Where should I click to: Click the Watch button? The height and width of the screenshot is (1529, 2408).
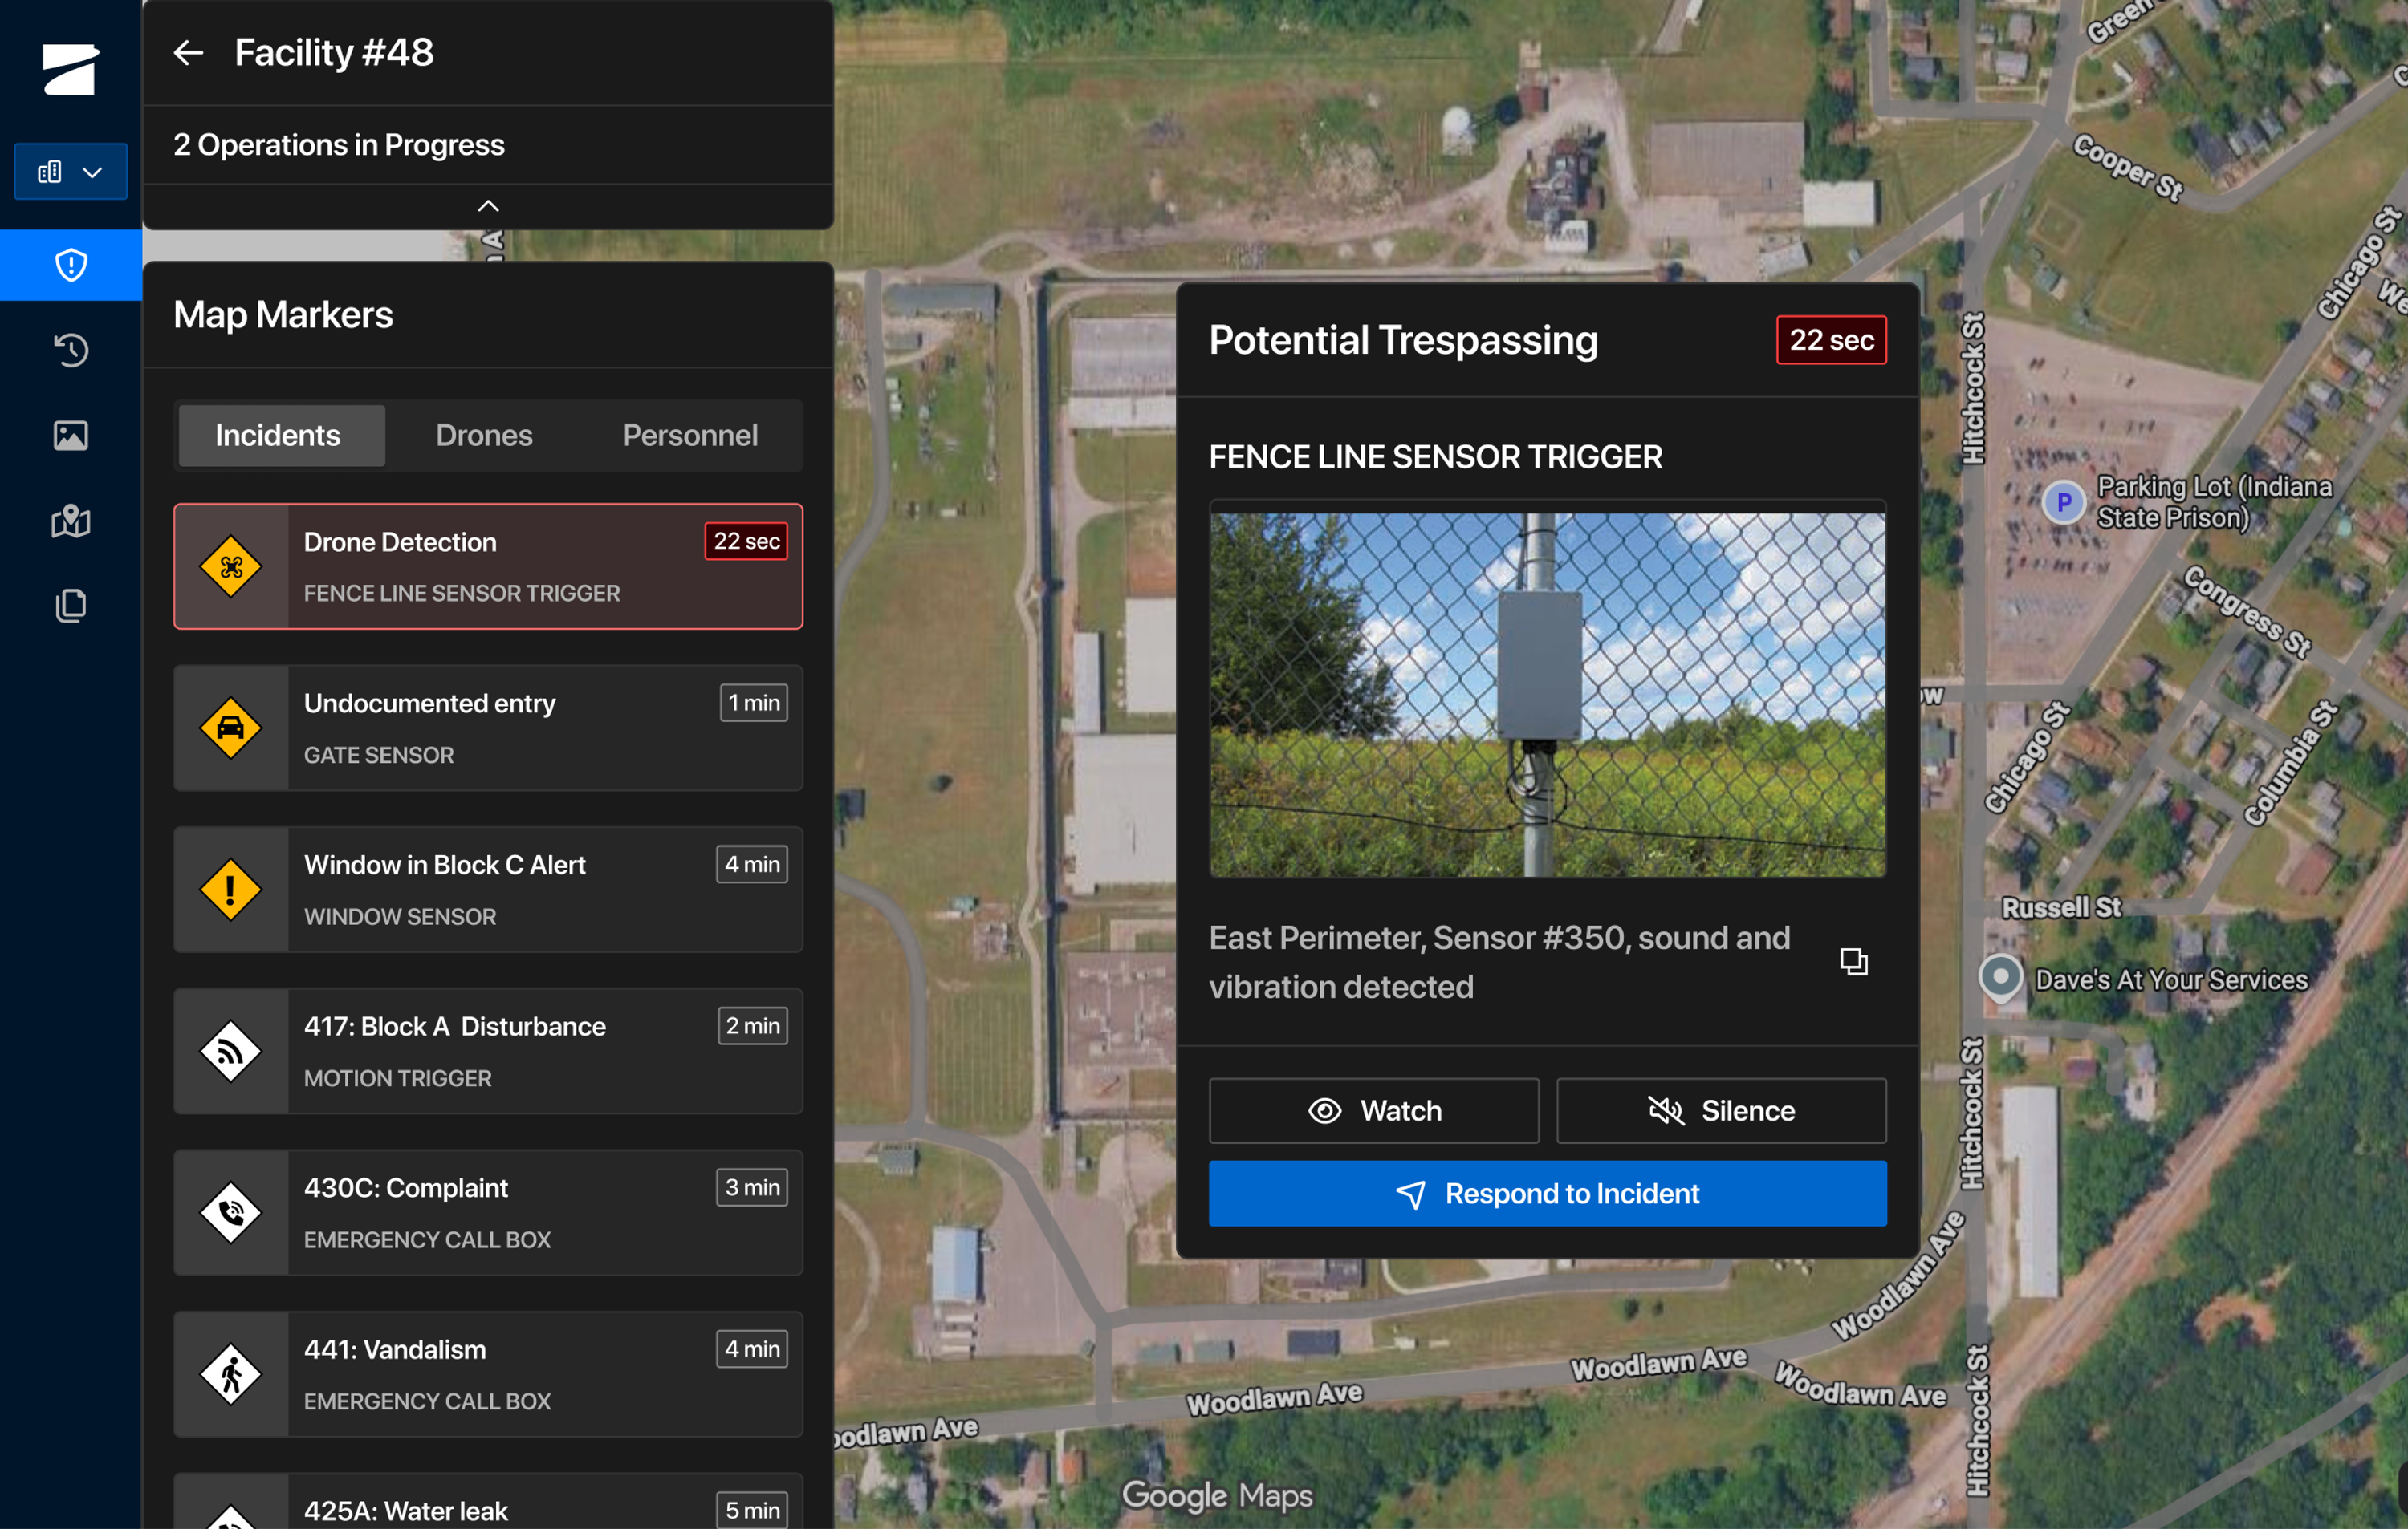(1374, 1110)
